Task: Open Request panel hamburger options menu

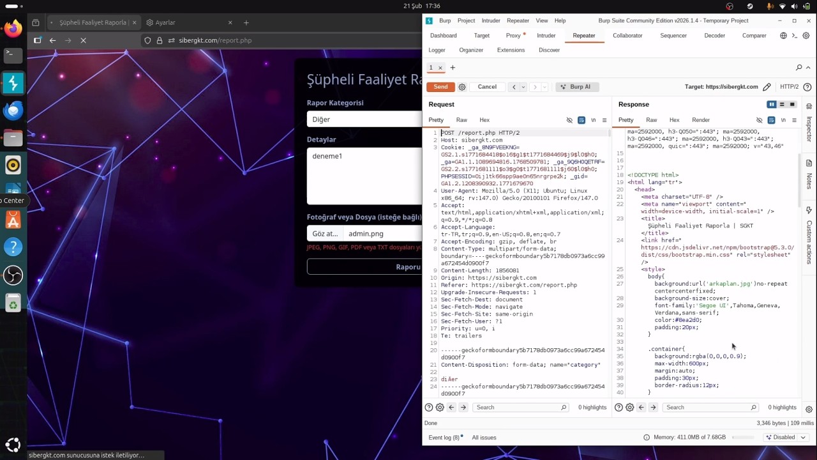Action: click(x=604, y=120)
